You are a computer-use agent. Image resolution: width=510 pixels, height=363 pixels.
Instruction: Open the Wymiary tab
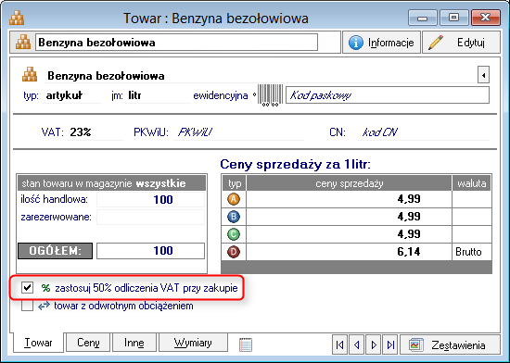click(x=193, y=343)
